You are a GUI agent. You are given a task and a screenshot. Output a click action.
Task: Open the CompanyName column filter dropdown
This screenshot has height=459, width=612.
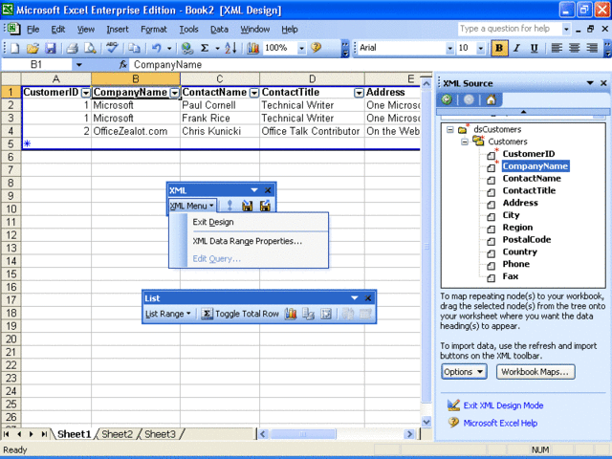coord(174,93)
